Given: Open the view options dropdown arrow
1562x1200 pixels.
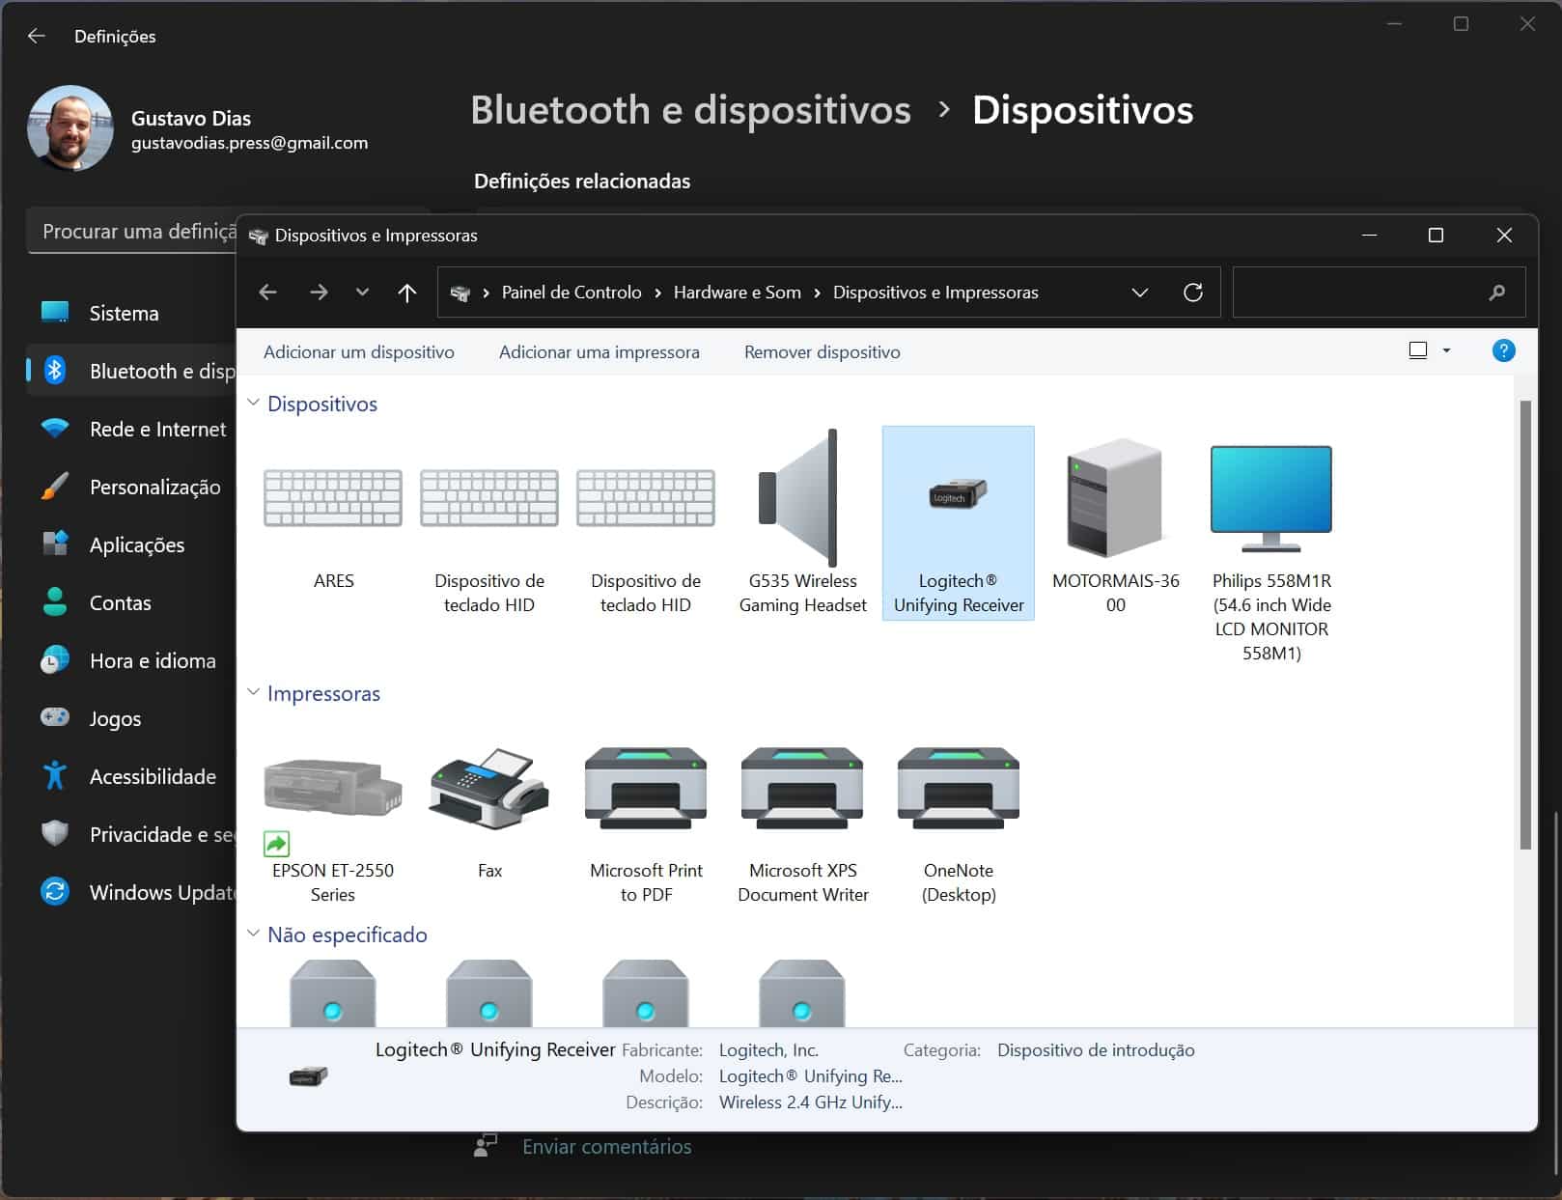Looking at the screenshot, I should click(x=1446, y=350).
